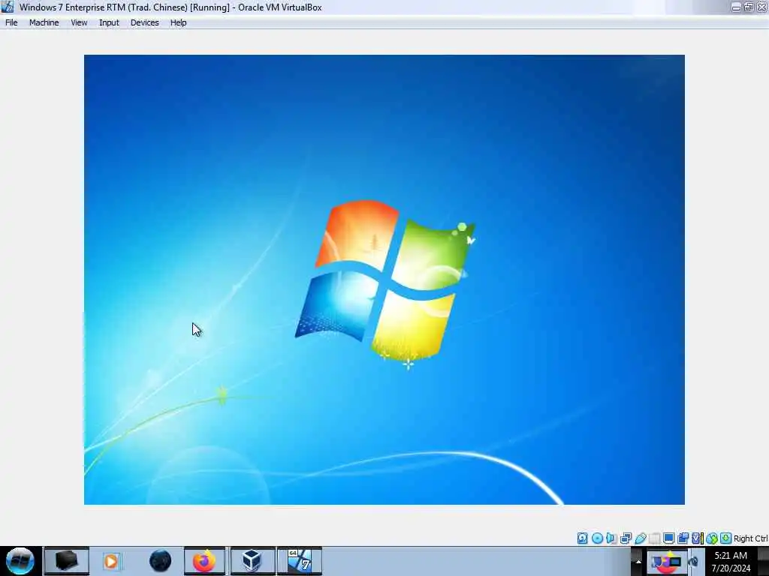Image resolution: width=769 pixels, height=576 pixels.
Task: Click the audio status icon
Action: point(611,538)
